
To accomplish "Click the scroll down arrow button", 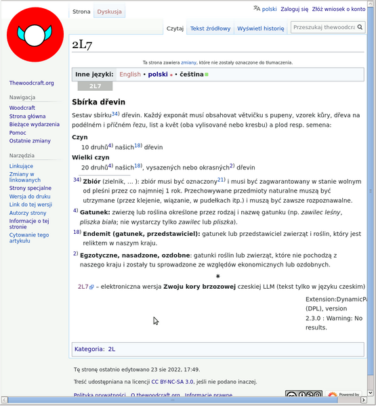I will (x=370, y=393).
